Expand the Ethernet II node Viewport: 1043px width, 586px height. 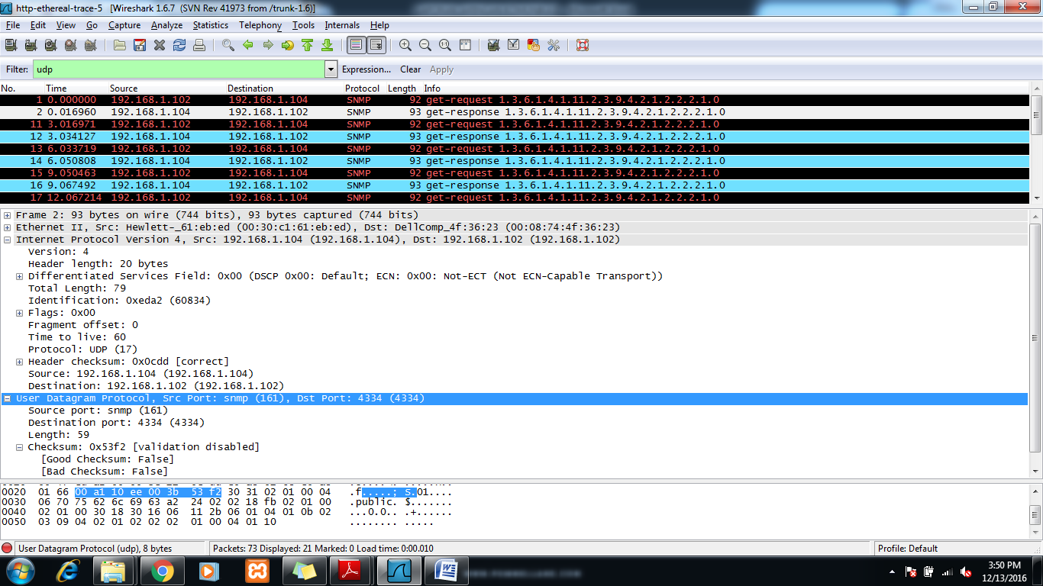(8, 227)
